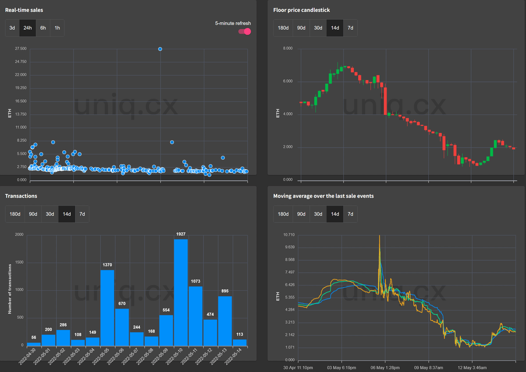Set Transactions chart range to 30d
The width and height of the screenshot is (526, 372).
click(50, 214)
